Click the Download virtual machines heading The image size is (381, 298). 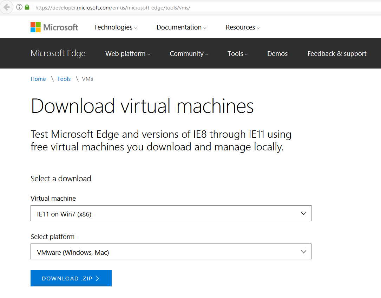point(142,106)
